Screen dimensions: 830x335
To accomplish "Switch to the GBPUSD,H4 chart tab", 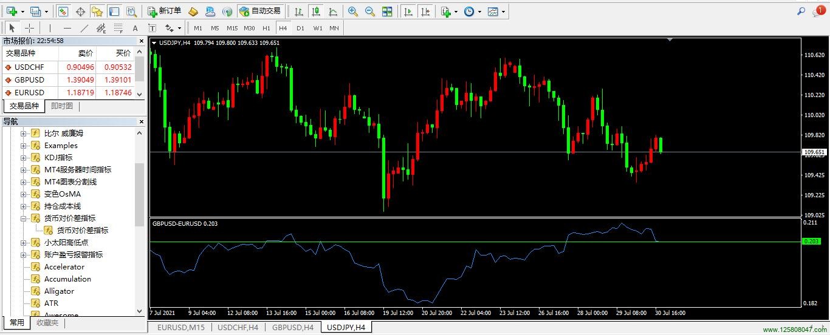I will click(x=293, y=328).
